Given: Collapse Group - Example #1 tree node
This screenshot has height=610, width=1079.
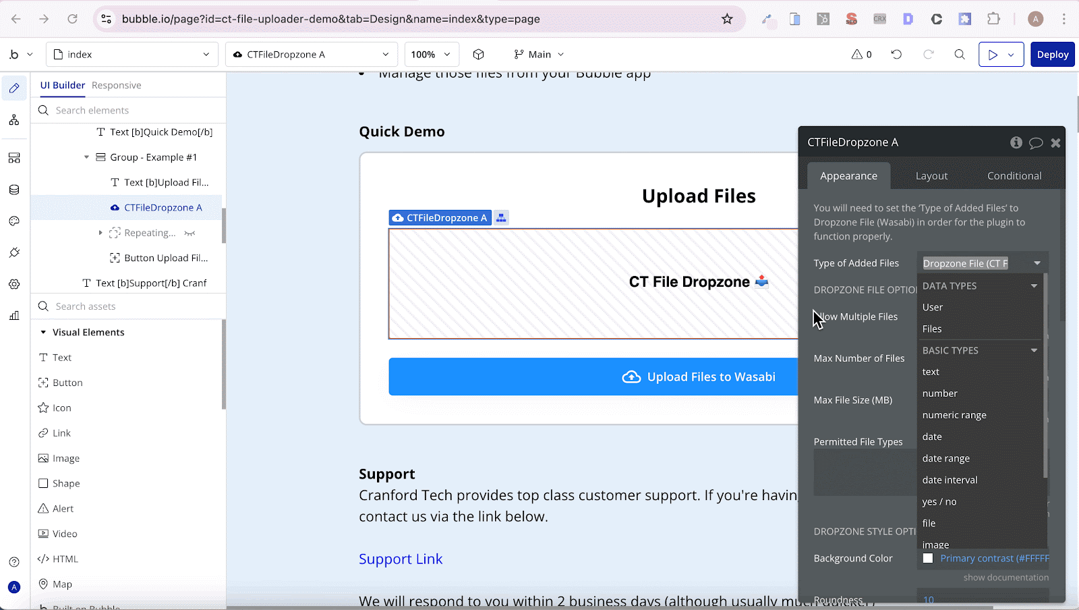Looking at the screenshot, I should click(86, 157).
